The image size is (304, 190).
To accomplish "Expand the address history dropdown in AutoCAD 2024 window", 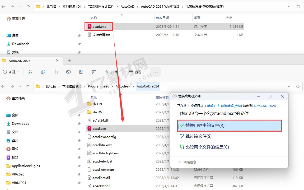I will [289, 86].
